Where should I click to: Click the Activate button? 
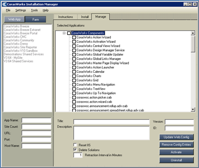[x=176, y=152]
